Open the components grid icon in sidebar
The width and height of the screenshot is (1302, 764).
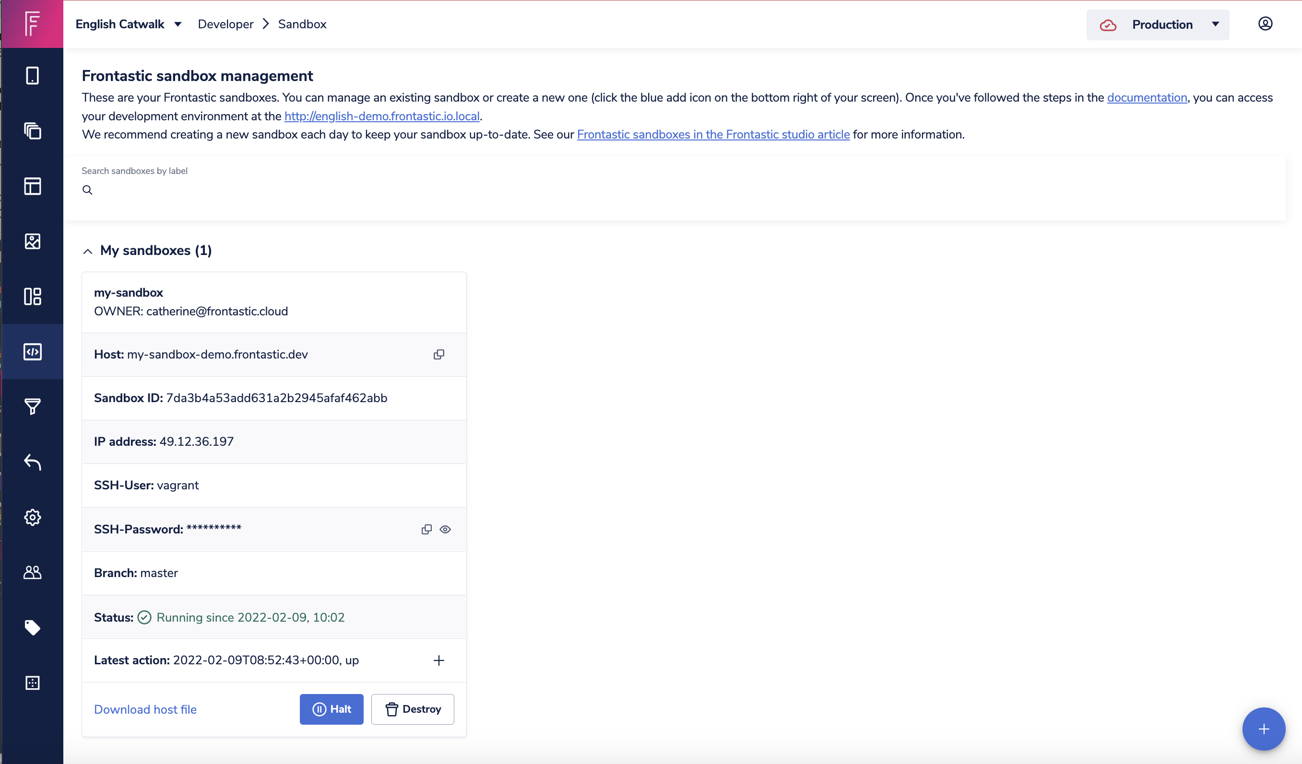[32, 296]
